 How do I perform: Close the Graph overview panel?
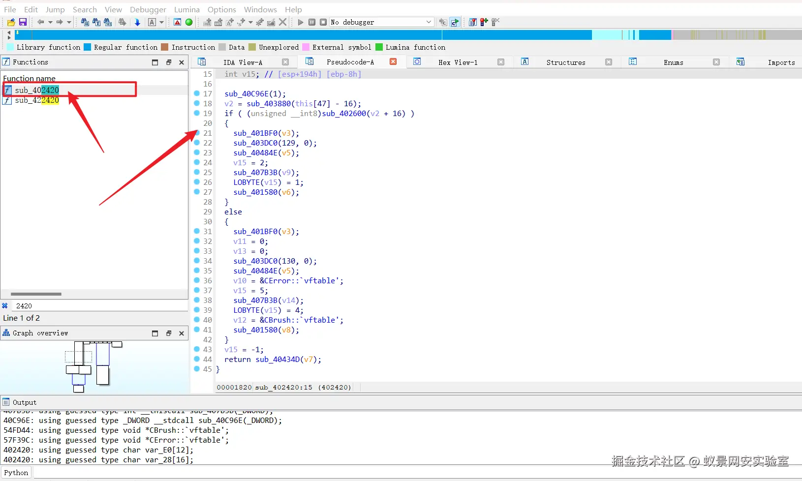(x=182, y=333)
